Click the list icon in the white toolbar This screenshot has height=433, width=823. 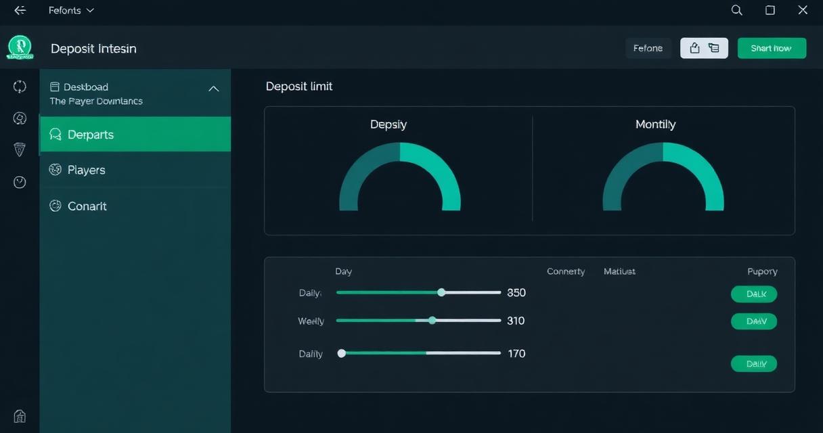pyautogui.click(x=714, y=48)
